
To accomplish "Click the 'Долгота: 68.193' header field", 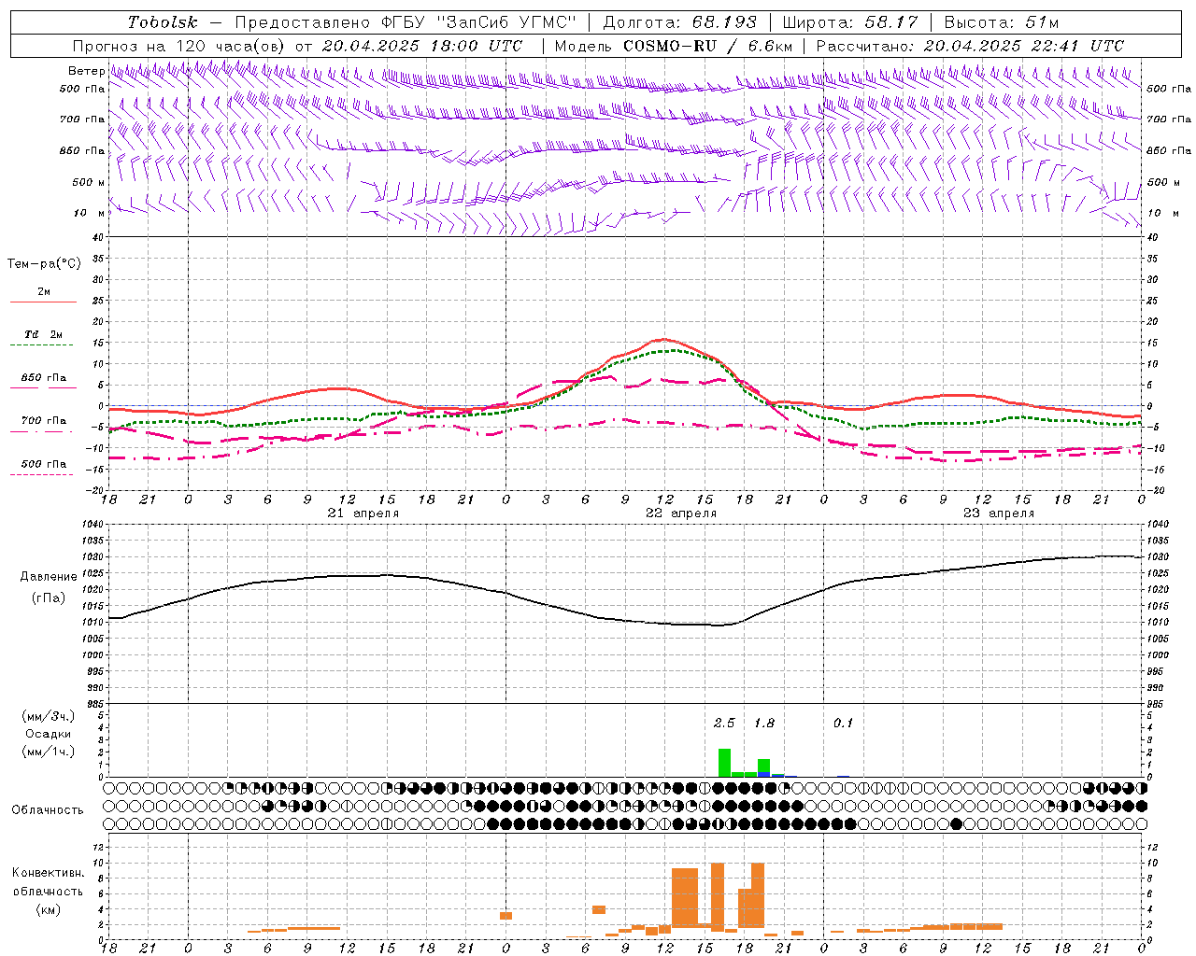I will (679, 22).
